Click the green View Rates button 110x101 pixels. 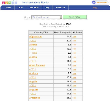[75, 17]
